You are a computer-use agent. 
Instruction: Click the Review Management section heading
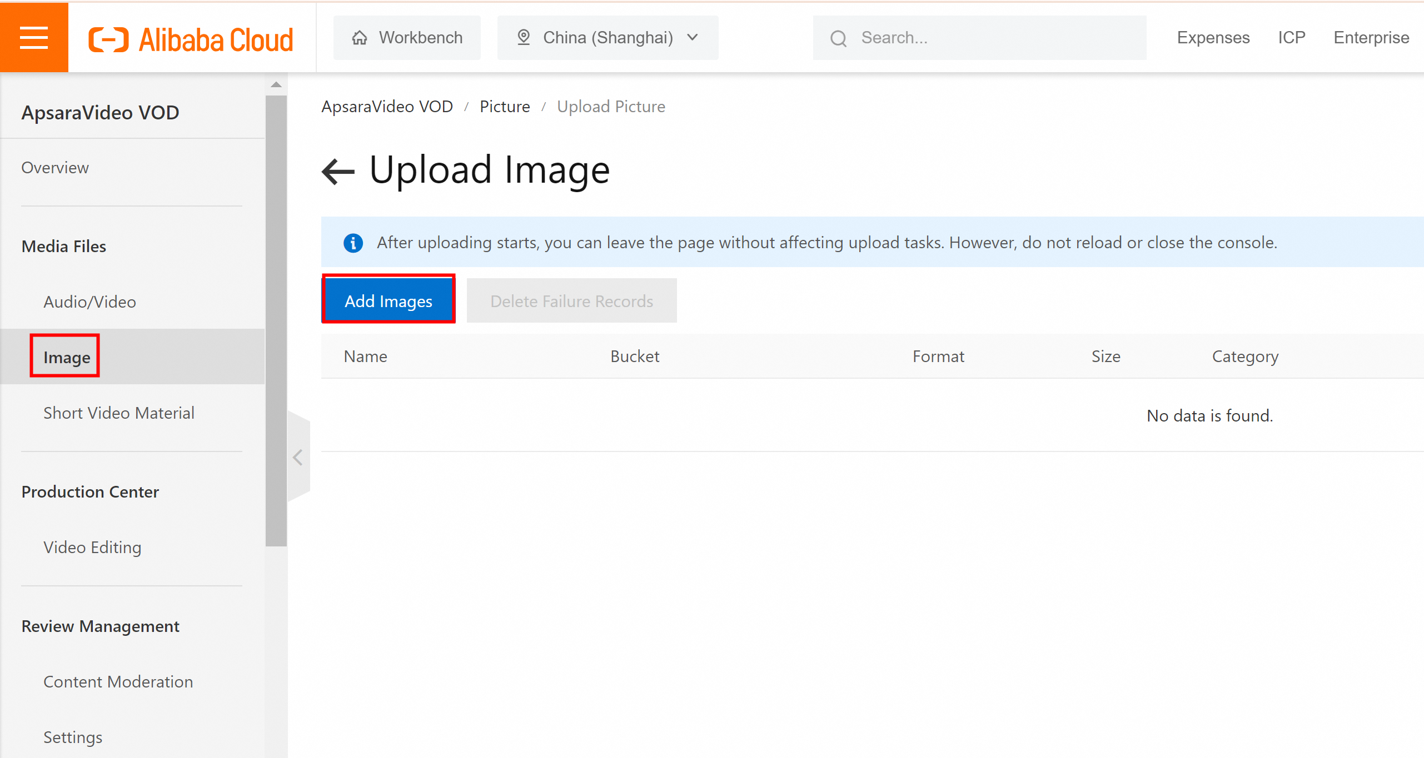point(100,626)
